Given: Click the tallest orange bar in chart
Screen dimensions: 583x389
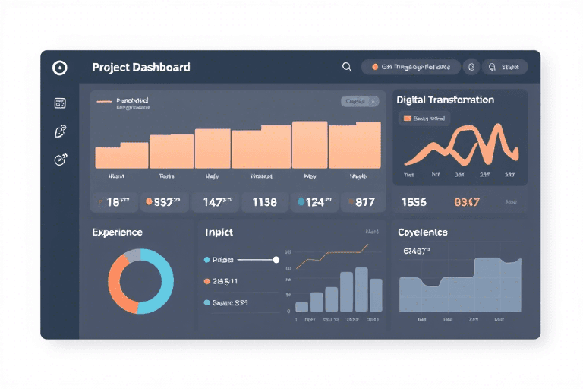Looking at the screenshot, I should pyautogui.click(x=310, y=145).
